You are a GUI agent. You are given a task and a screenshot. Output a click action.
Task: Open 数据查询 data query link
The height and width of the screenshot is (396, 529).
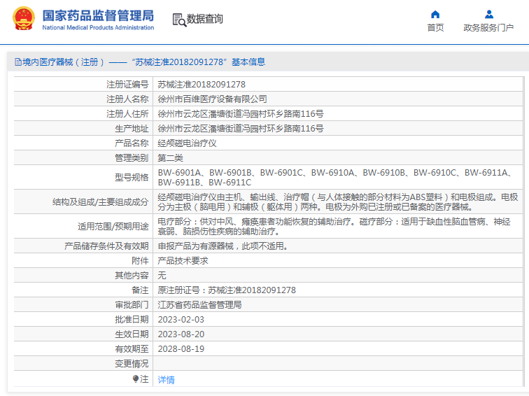[205, 19]
